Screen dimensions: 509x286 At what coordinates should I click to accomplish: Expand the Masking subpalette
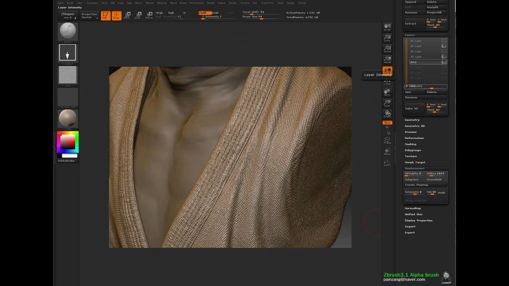pyautogui.click(x=411, y=144)
